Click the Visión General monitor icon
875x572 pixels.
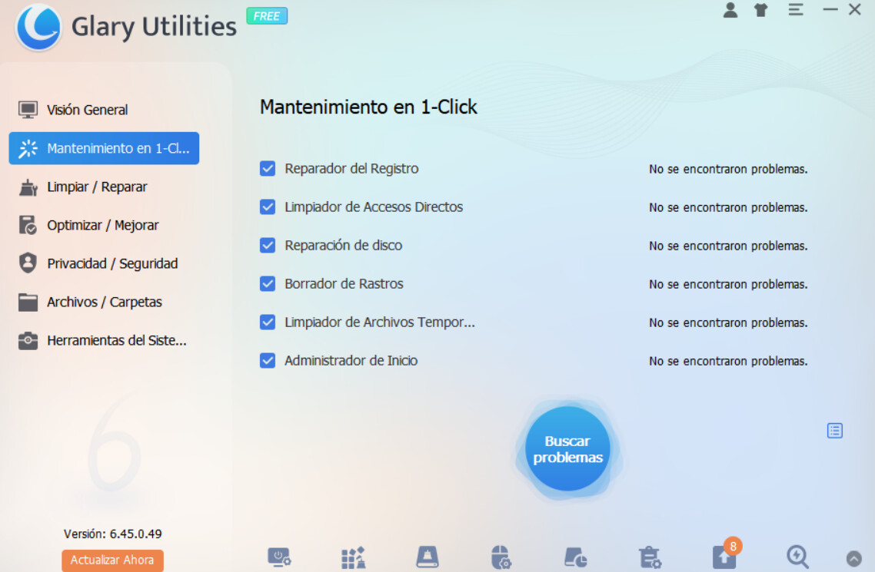pyautogui.click(x=28, y=110)
